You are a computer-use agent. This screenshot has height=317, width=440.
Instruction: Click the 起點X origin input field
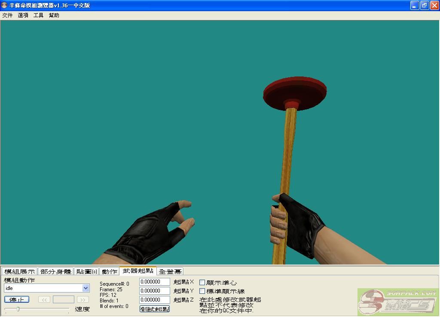(155, 282)
